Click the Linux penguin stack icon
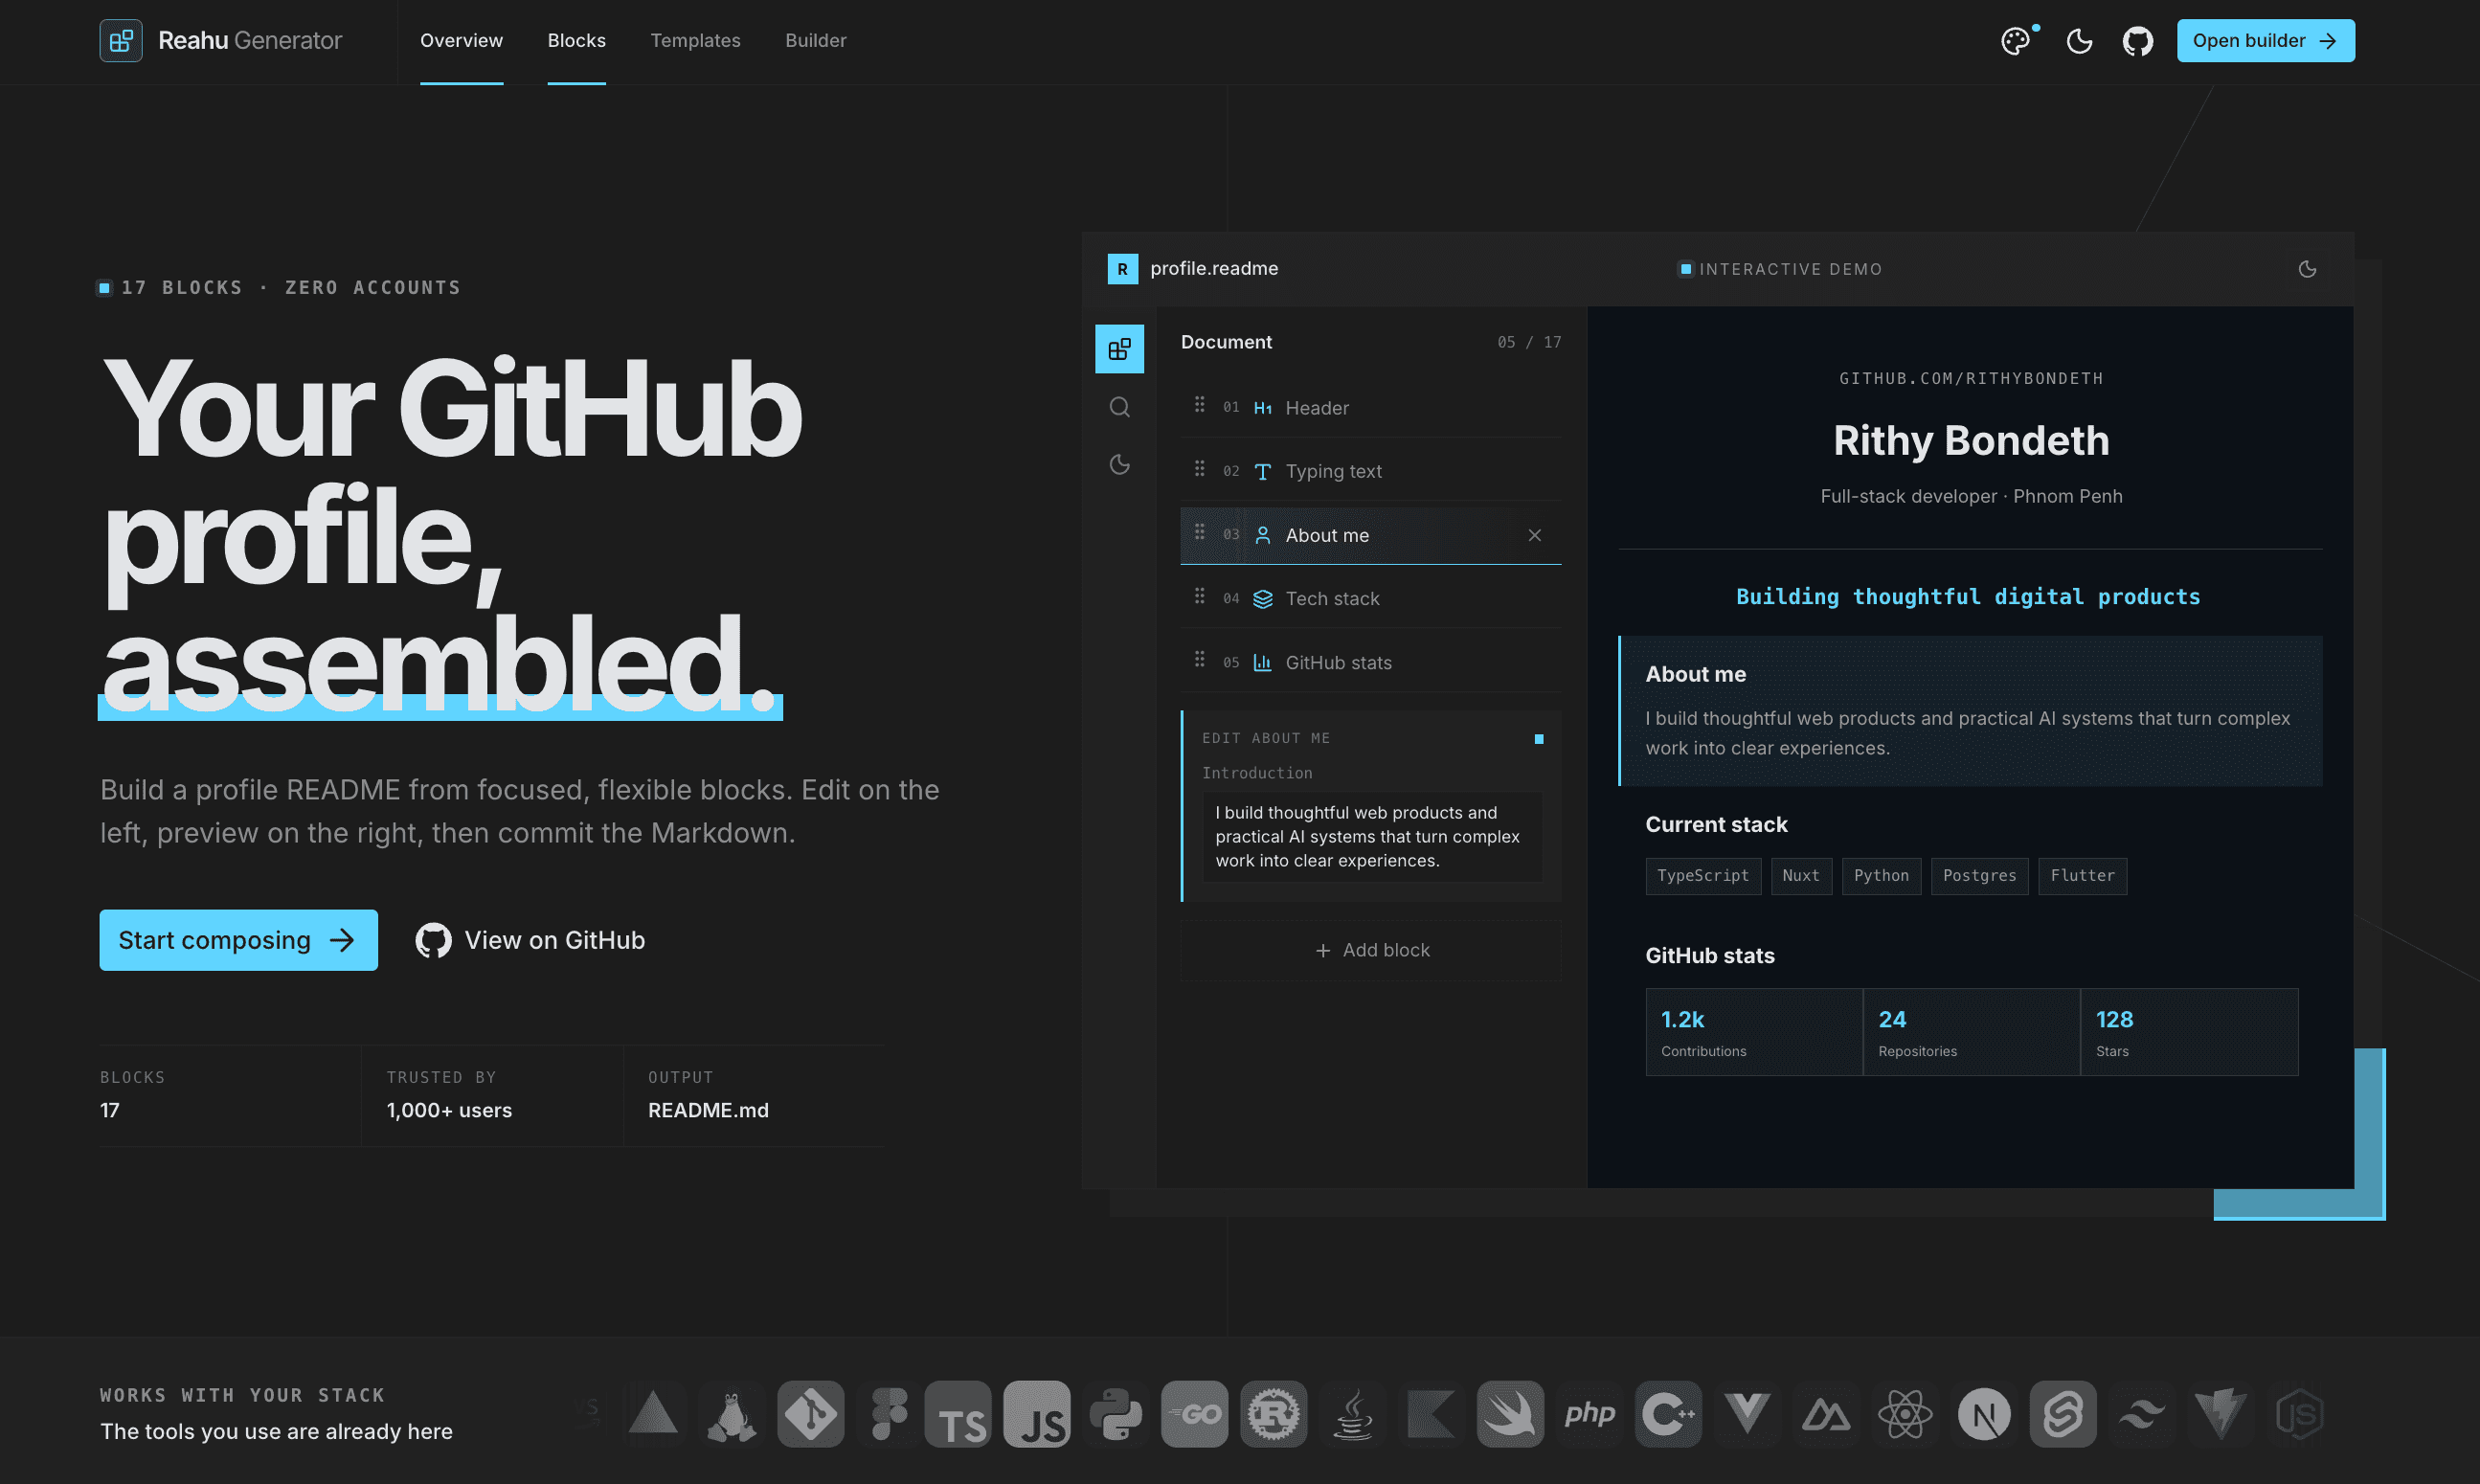Viewport: 2480px width, 1484px height. click(x=732, y=1414)
